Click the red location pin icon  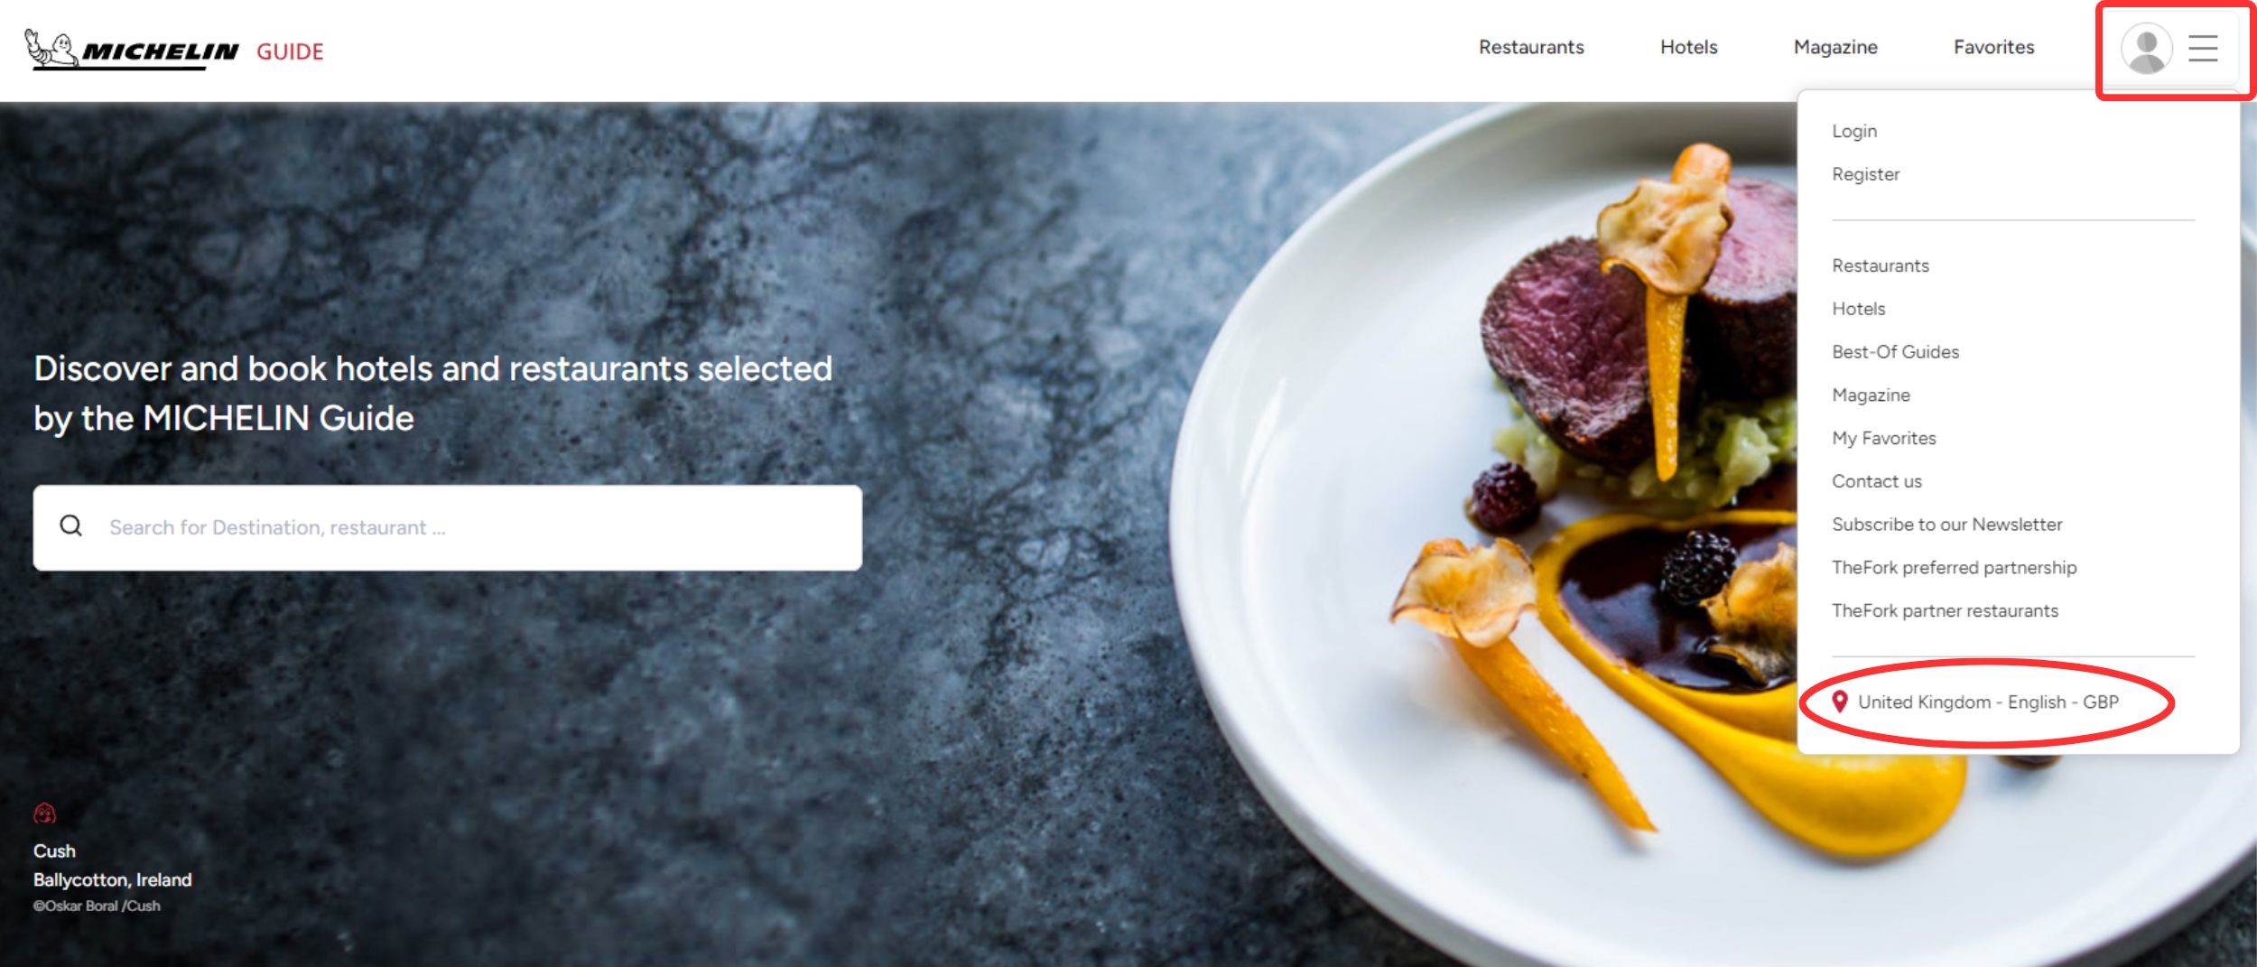(x=1839, y=702)
